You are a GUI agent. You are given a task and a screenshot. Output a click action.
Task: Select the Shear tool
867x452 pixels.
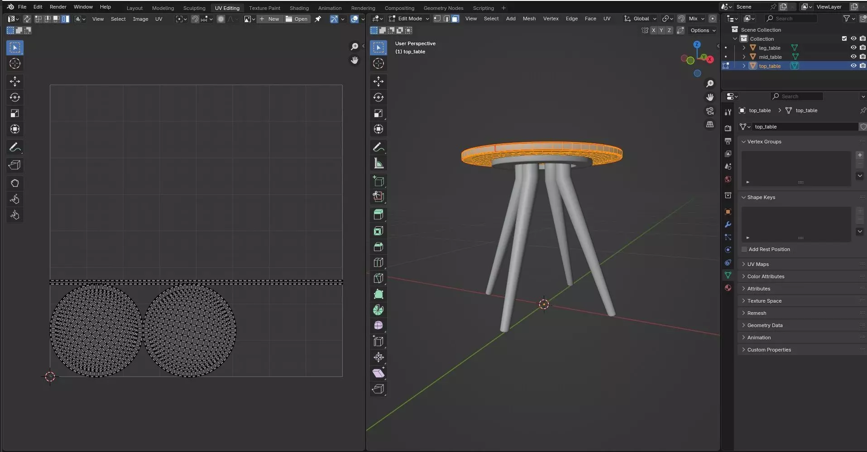pyautogui.click(x=378, y=373)
